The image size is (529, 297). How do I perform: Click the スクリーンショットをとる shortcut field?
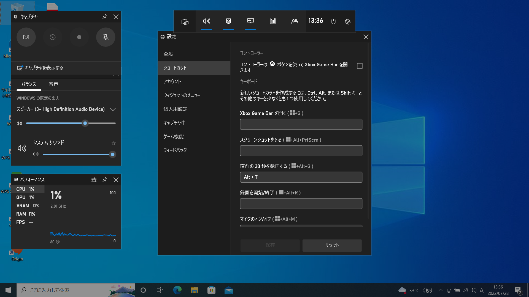pyautogui.click(x=301, y=151)
